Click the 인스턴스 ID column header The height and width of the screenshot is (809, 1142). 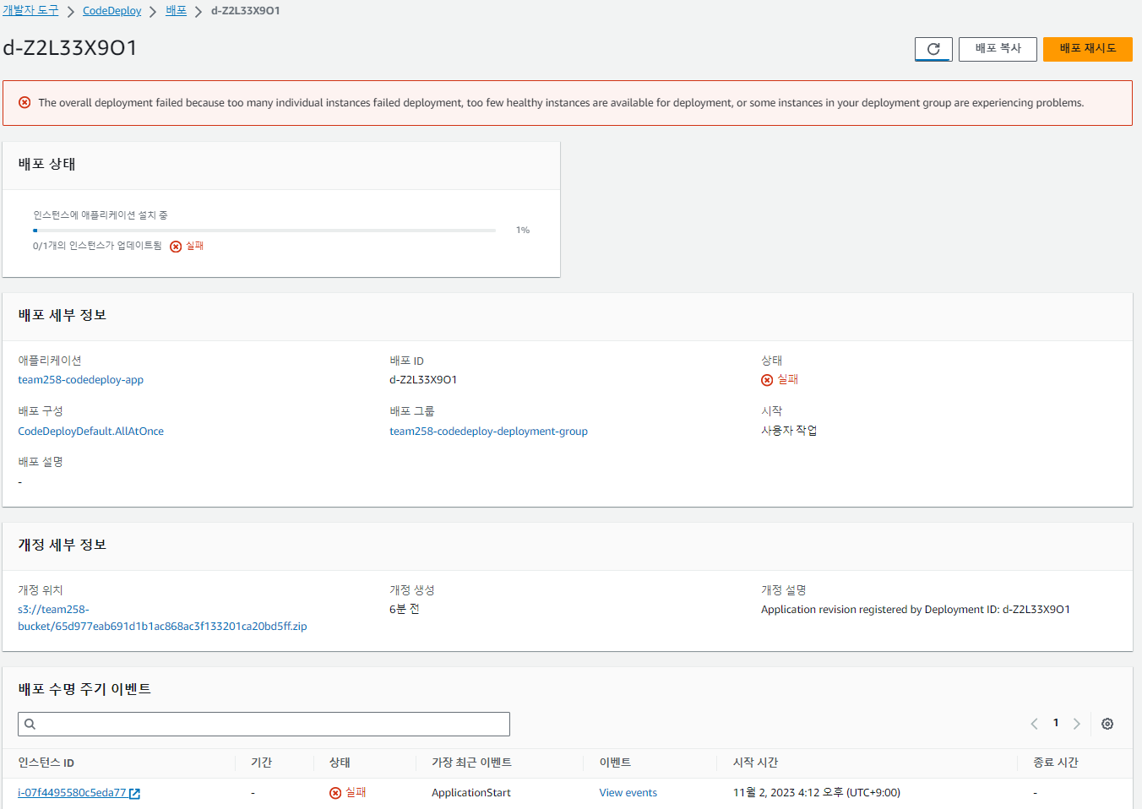click(x=46, y=763)
